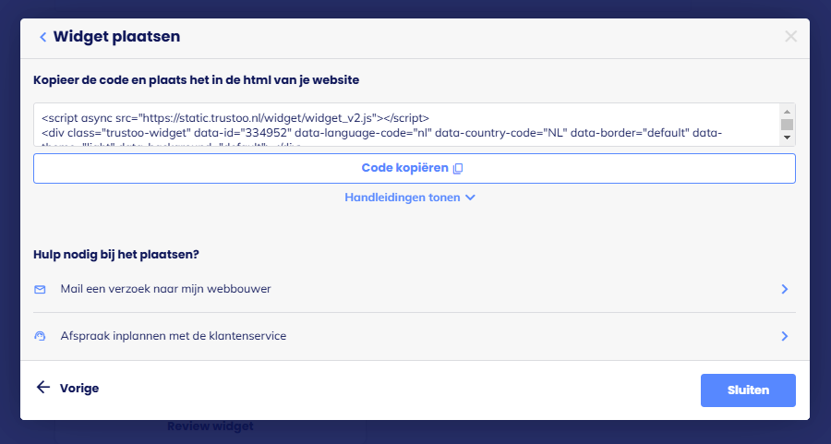Click the chevron next to Handleidingen tonen
The image size is (831, 444).
pos(470,198)
